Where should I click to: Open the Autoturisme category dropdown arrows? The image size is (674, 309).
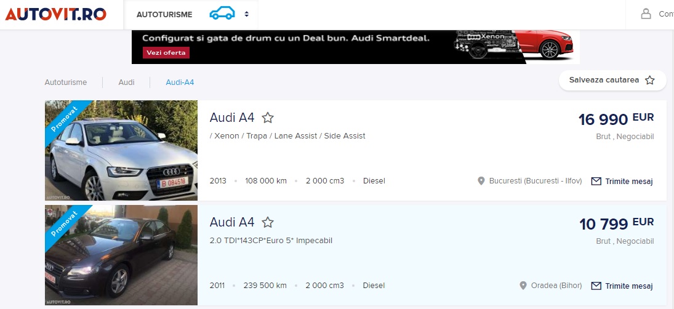coord(246,14)
